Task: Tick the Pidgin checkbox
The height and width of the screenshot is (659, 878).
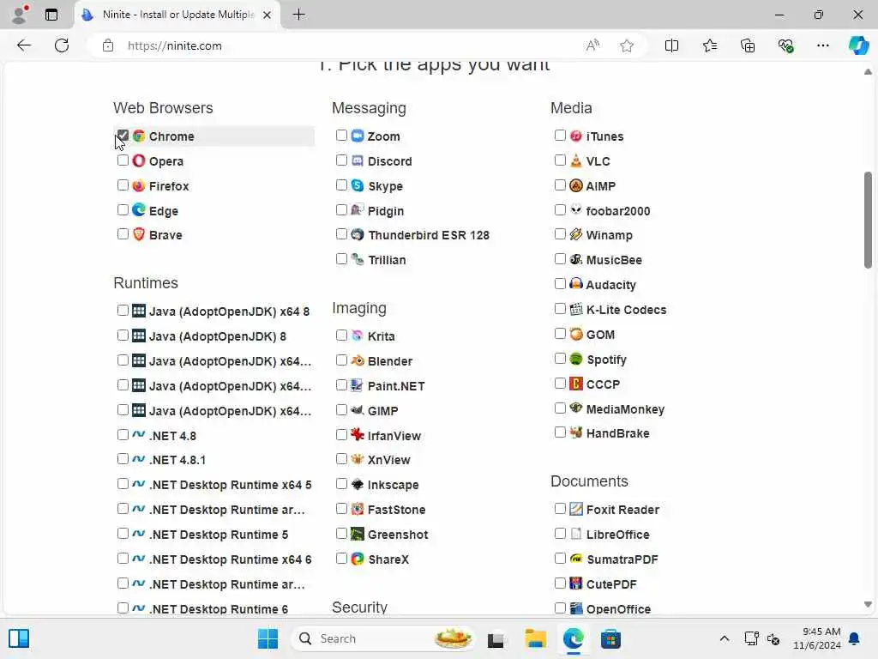Action: [341, 210]
